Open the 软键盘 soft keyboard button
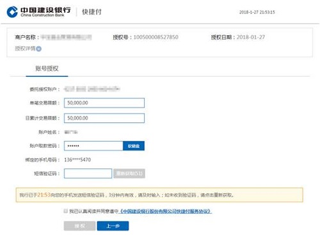This screenshot has width=320, height=235. click(x=134, y=146)
